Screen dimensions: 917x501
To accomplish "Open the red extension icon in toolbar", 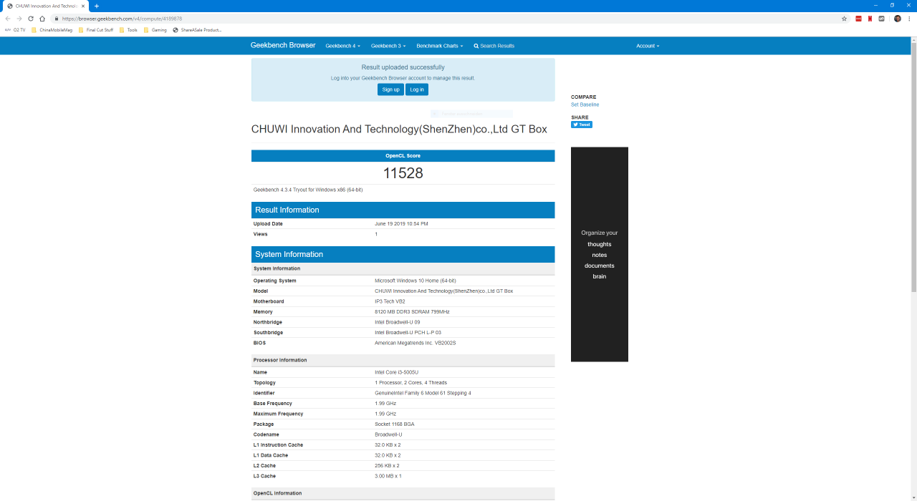I will tap(858, 19).
